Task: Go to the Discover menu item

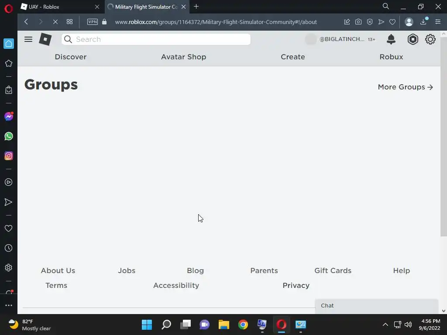Action: [x=71, y=57]
